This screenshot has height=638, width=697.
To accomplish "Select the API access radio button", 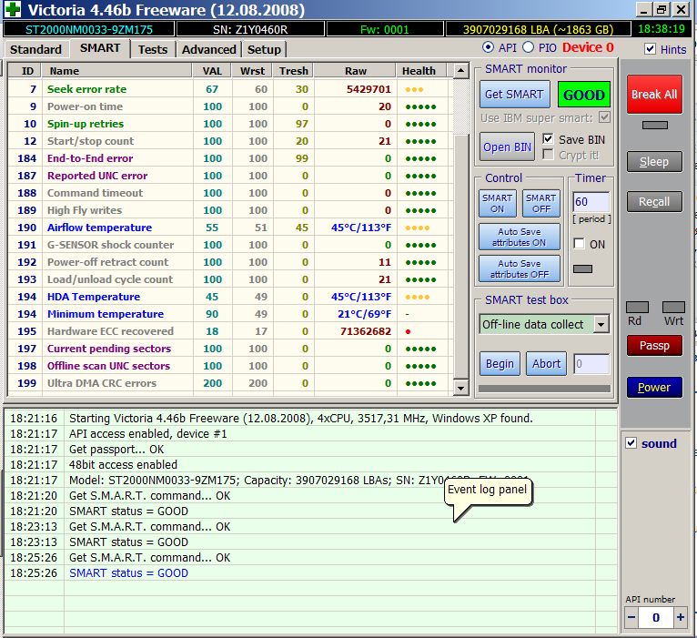I will (x=488, y=47).
